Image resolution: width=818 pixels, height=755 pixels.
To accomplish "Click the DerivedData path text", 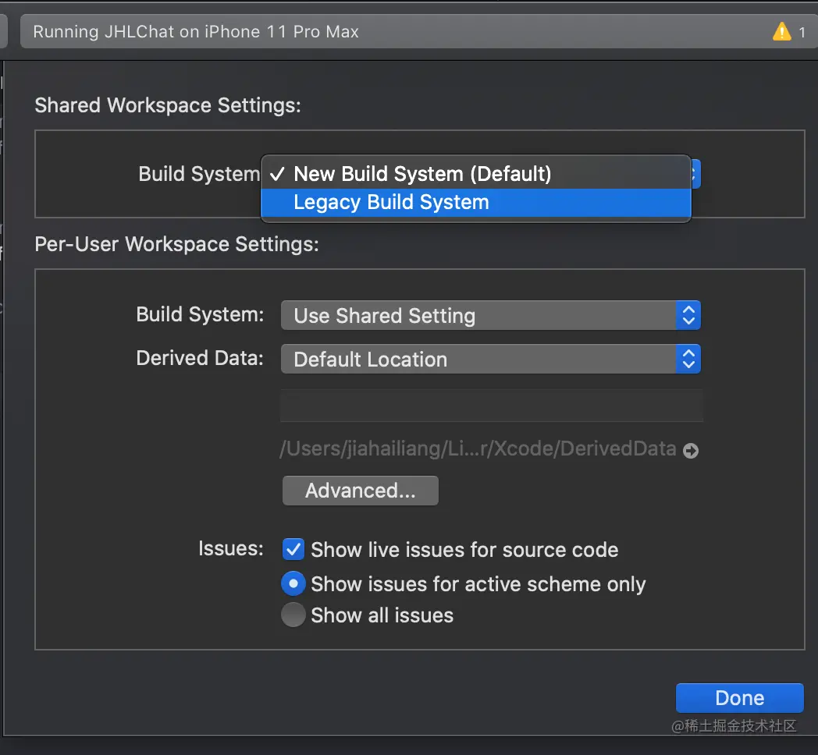I will click(x=478, y=448).
